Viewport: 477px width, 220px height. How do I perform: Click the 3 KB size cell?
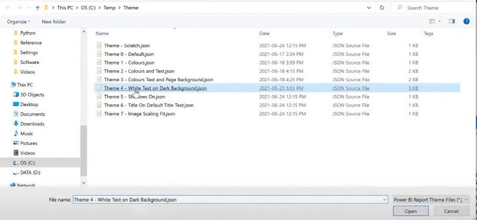(413, 88)
